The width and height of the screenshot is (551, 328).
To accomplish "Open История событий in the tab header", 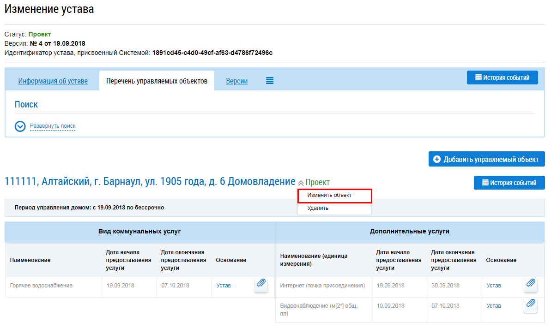I will [x=502, y=78].
